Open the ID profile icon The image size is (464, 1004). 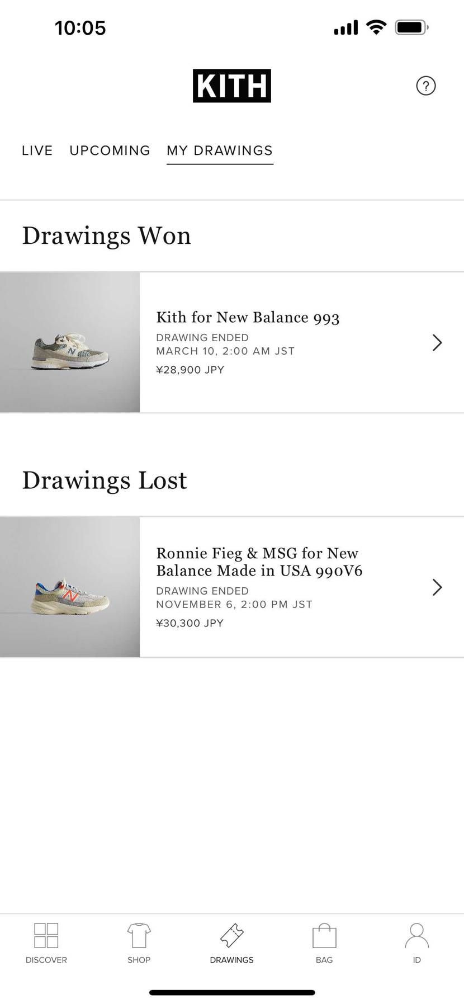[416, 935]
